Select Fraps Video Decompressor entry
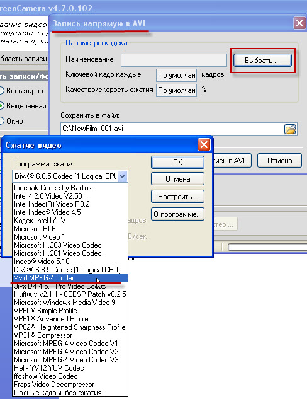 point(70,385)
